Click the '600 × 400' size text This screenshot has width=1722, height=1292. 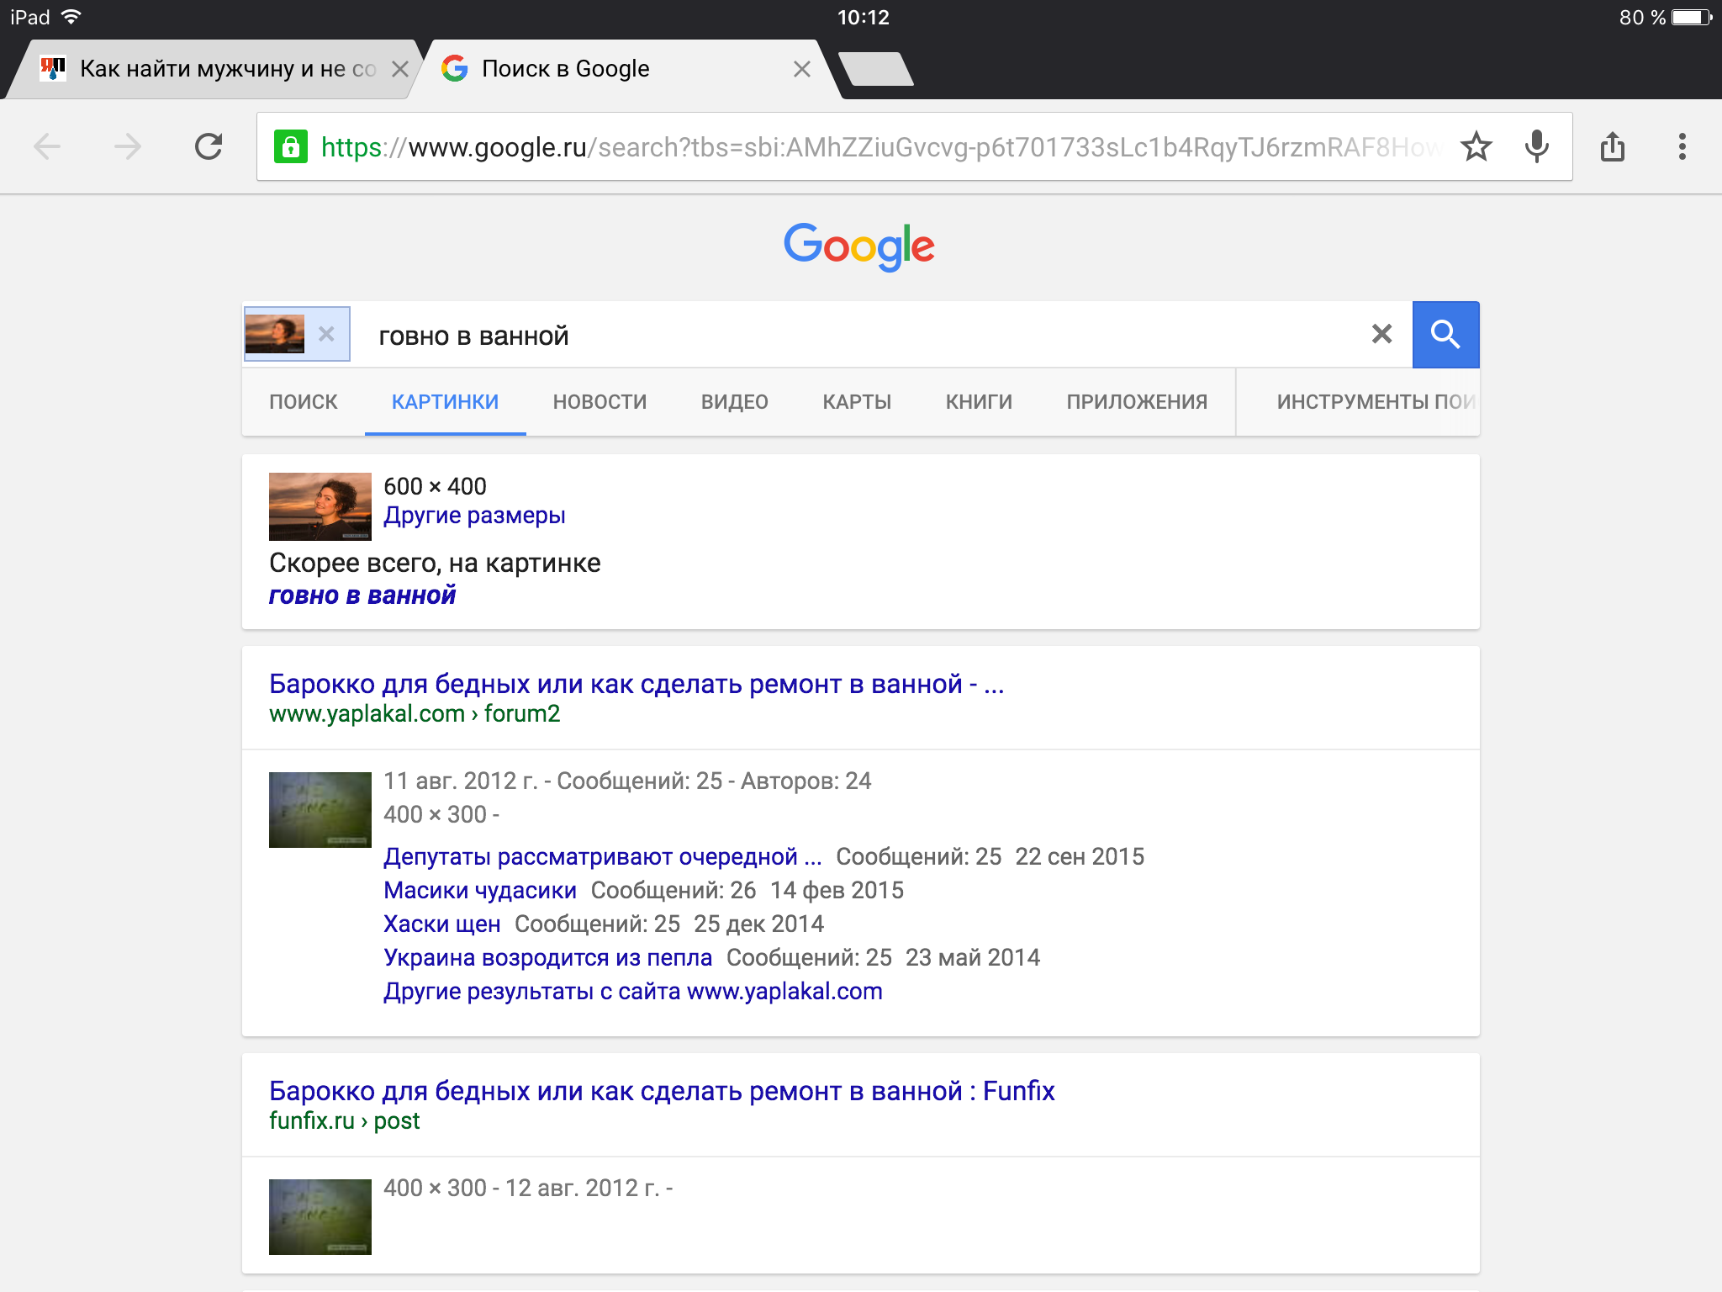click(x=435, y=486)
